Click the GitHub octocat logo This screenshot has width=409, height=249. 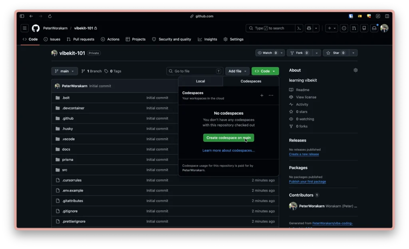click(x=36, y=28)
